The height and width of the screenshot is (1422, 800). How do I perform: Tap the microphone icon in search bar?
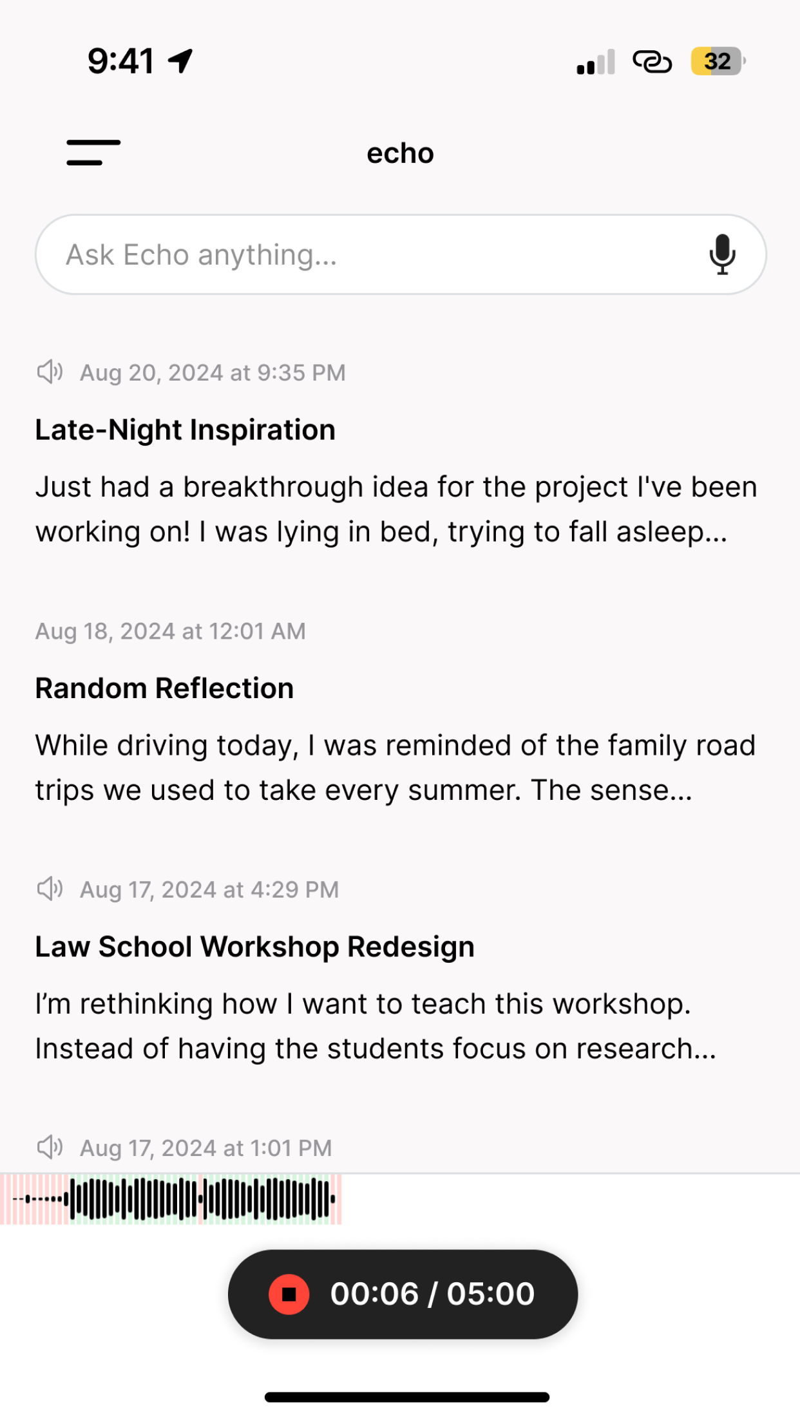[722, 254]
